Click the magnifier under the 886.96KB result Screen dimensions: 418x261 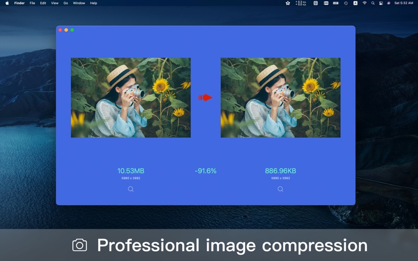(x=281, y=189)
